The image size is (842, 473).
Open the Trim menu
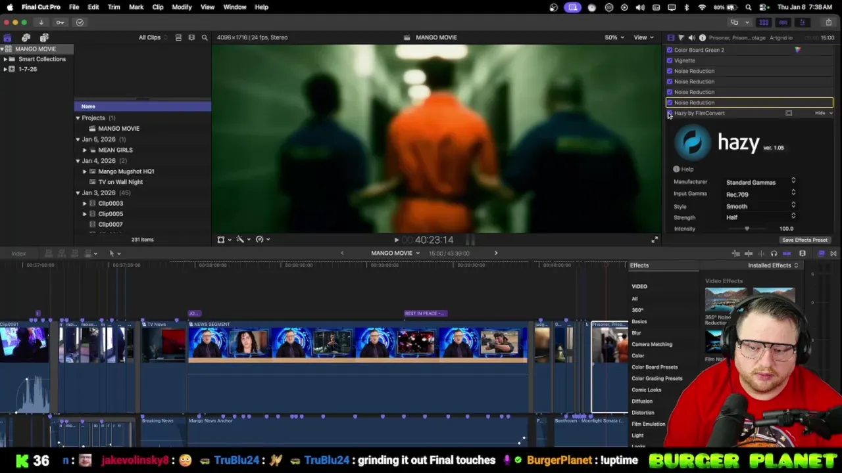tap(114, 7)
